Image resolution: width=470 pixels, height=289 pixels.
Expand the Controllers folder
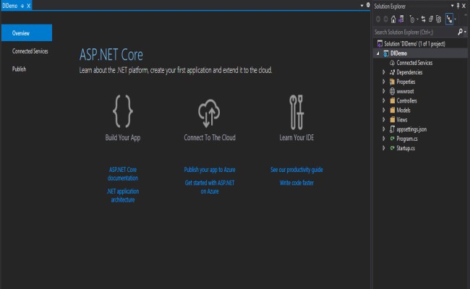(x=384, y=100)
